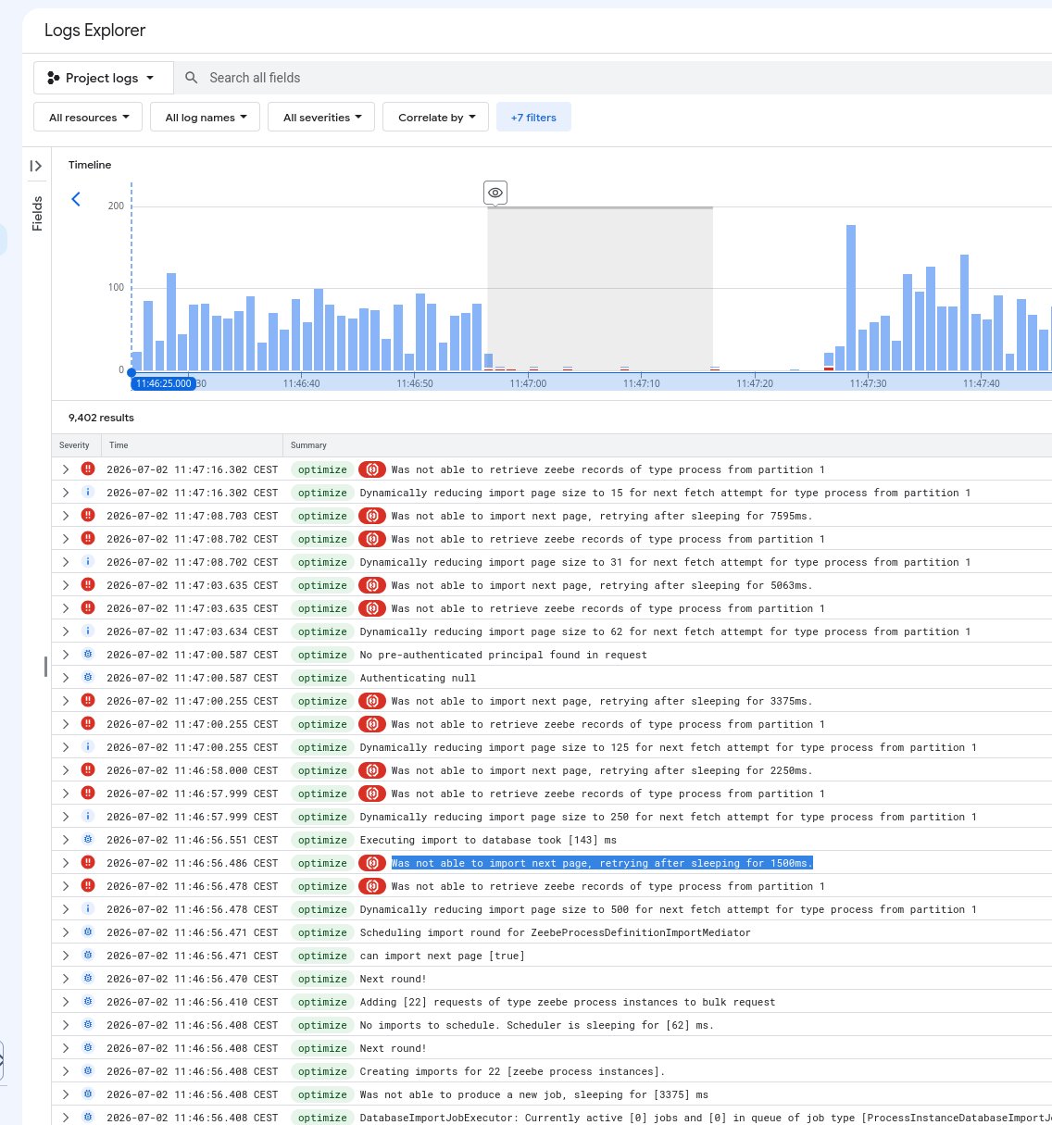The image size is (1052, 1125).
Task: Click the Project logs icon
Action: (x=54, y=78)
